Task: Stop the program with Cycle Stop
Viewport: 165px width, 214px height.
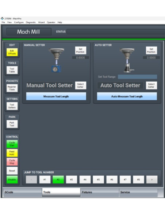Action: click(12, 162)
